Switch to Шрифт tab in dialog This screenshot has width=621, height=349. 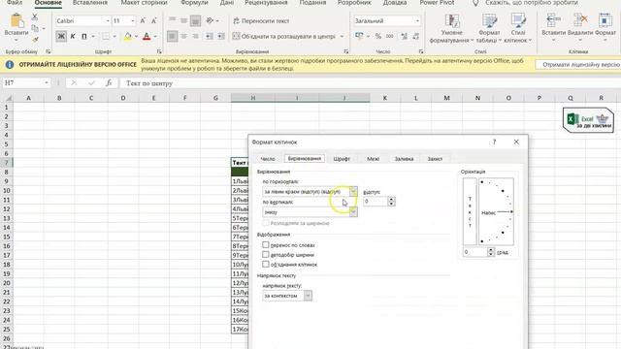tap(342, 159)
